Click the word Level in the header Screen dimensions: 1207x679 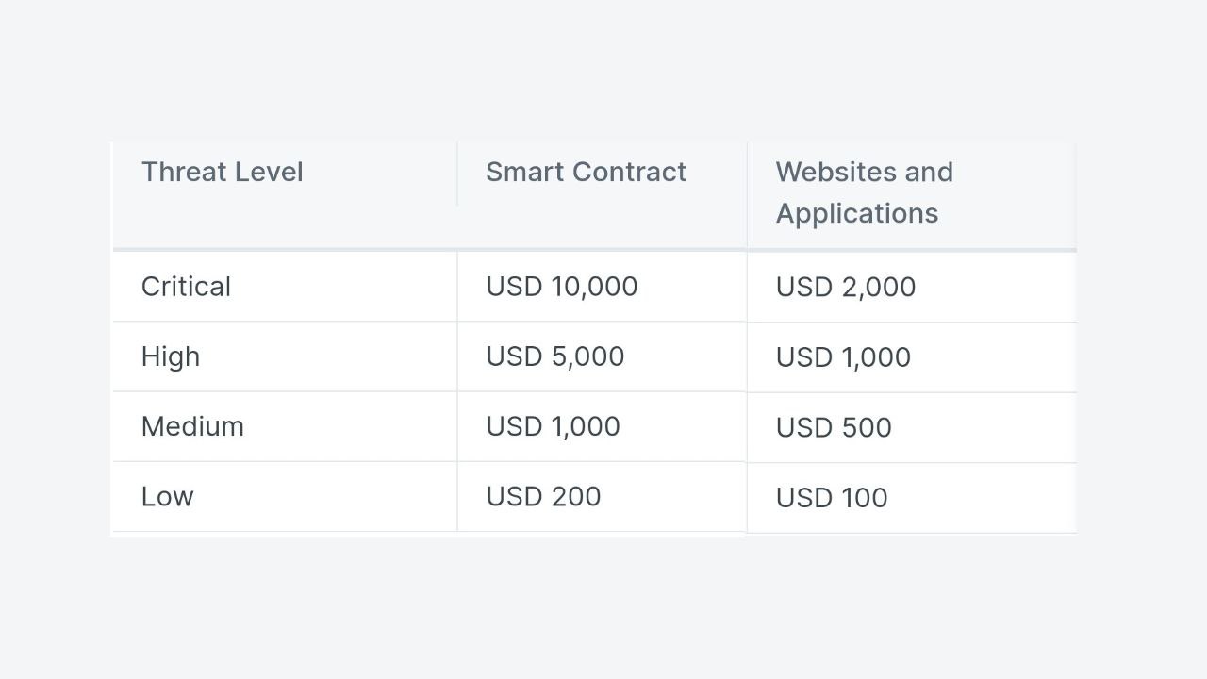[270, 172]
